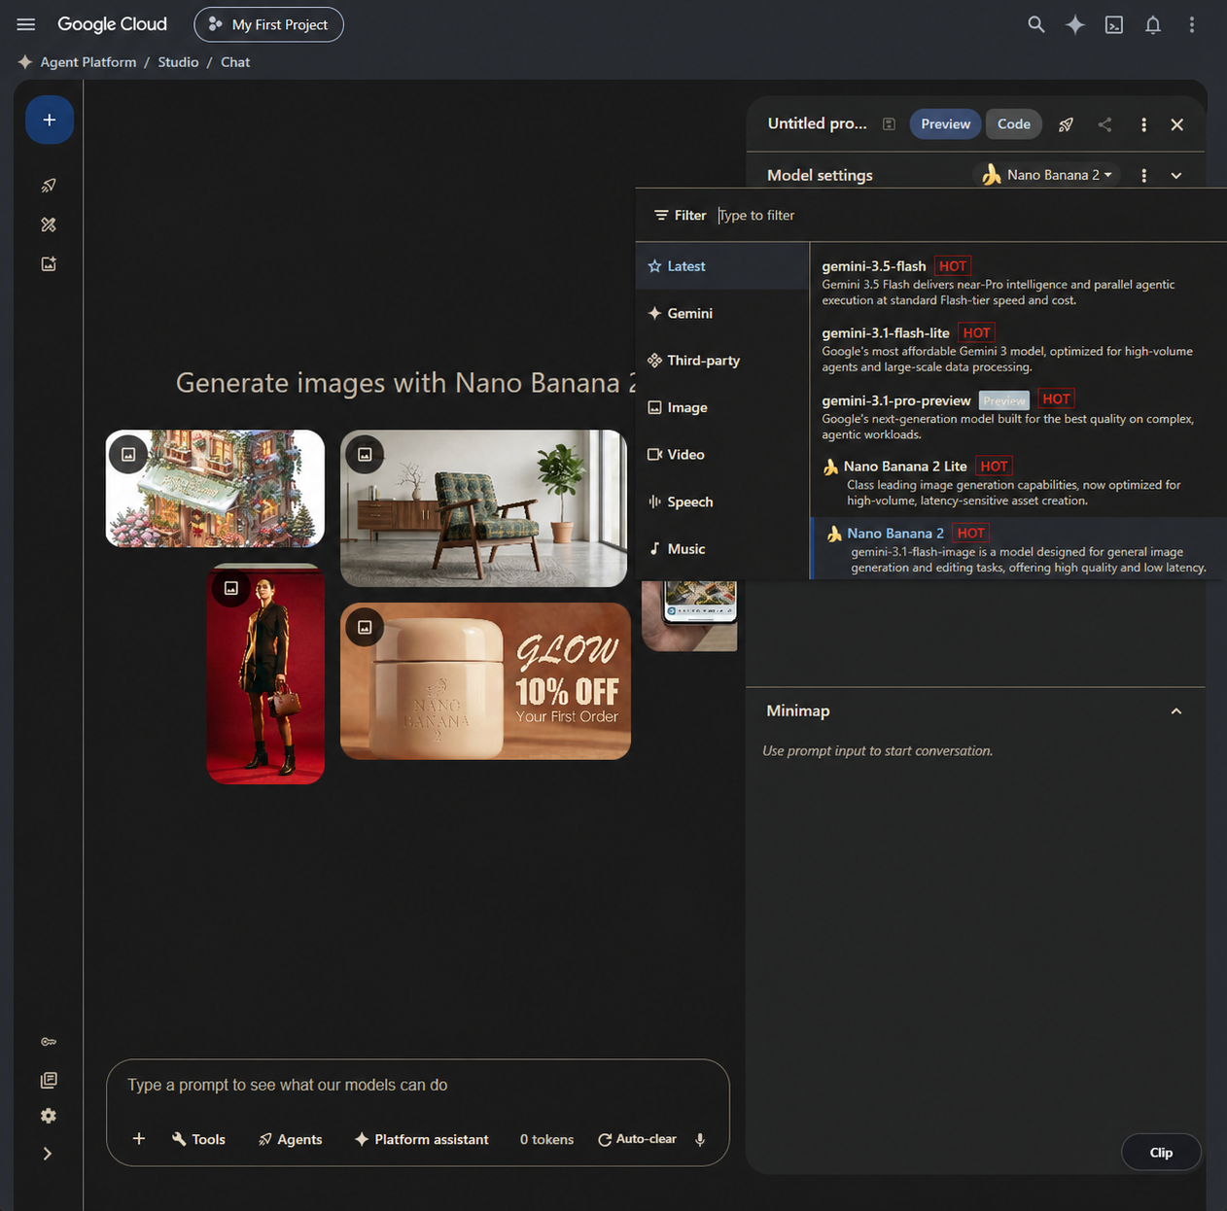Toggle Auto-clear in prompt bar
Screen dimensions: 1227x1211
click(x=637, y=1139)
